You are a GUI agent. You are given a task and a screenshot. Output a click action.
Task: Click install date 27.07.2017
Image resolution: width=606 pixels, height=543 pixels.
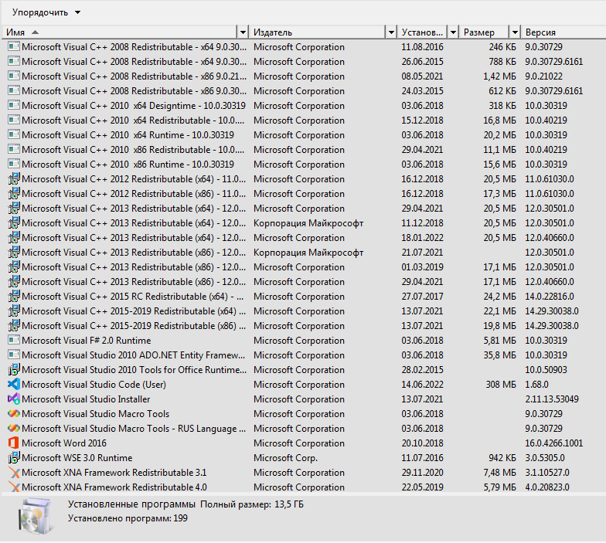click(422, 297)
